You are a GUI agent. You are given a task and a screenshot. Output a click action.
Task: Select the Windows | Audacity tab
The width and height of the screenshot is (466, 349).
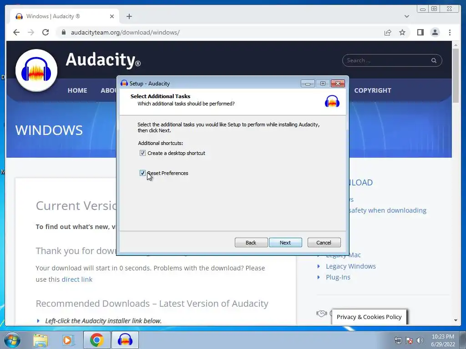(x=65, y=16)
